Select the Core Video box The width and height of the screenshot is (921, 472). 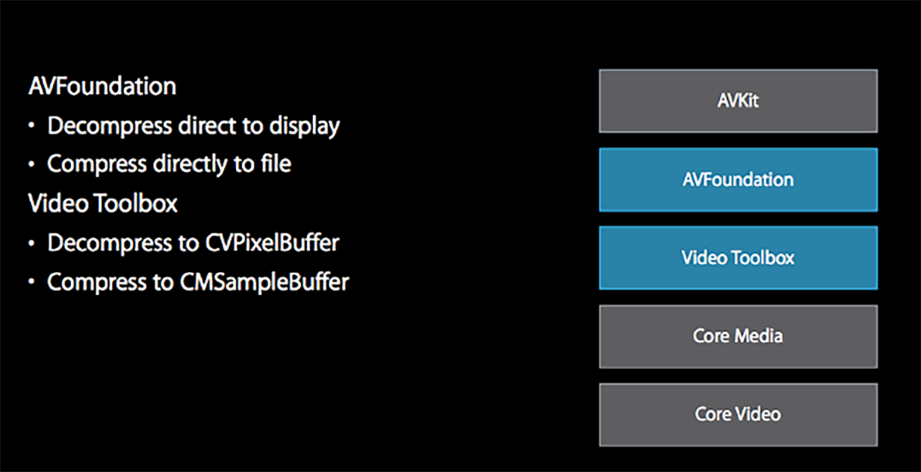pos(738,414)
